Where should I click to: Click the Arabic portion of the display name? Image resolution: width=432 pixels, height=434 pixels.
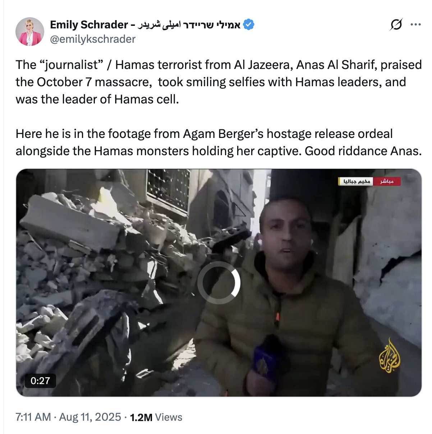point(159,24)
